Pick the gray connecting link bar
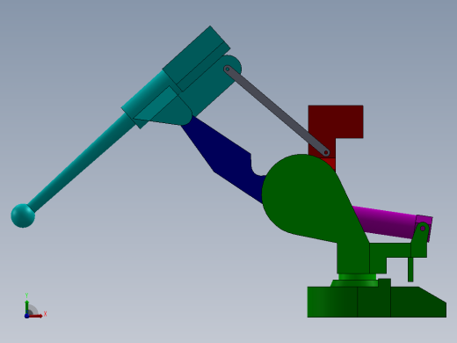Viewport: 457px width, 343px height. click(x=277, y=111)
